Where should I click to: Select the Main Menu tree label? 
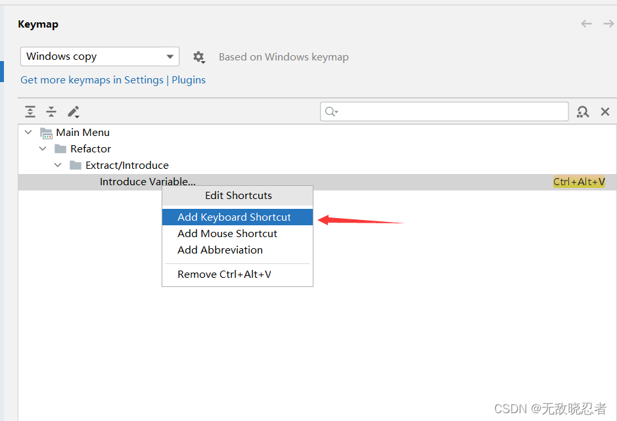83,133
